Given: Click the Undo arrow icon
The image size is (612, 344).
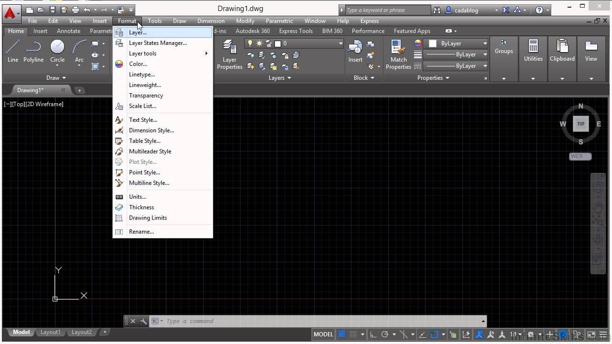Looking at the screenshot, I should [x=87, y=10].
